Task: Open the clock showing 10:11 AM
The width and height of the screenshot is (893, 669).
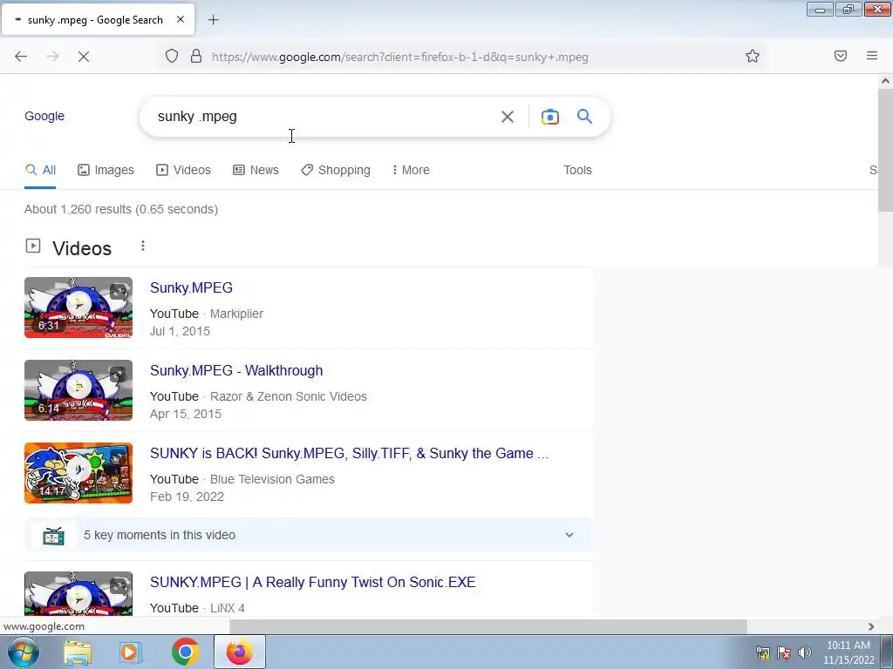Action: tap(848, 645)
